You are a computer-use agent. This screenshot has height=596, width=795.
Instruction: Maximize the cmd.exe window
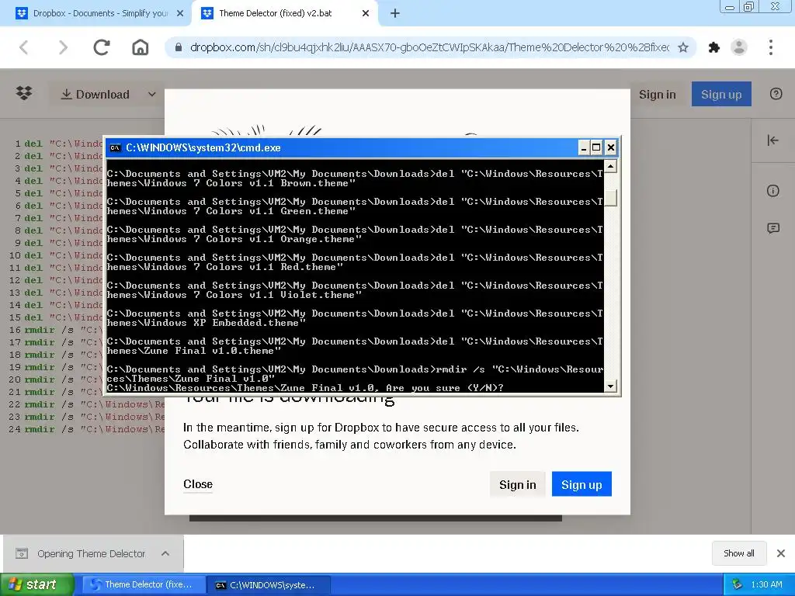[597, 148]
